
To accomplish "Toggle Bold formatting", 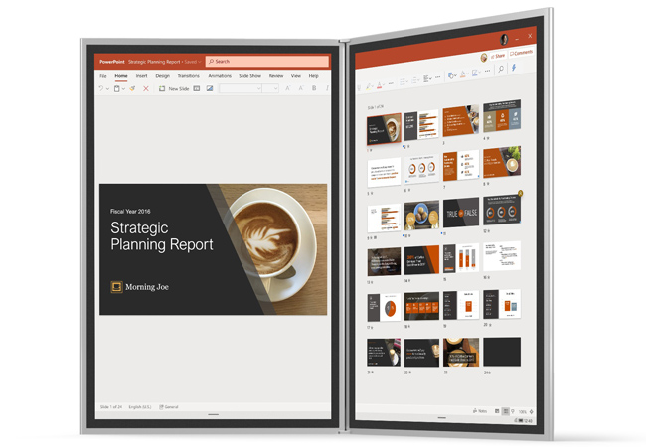I will tap(314, 88).
